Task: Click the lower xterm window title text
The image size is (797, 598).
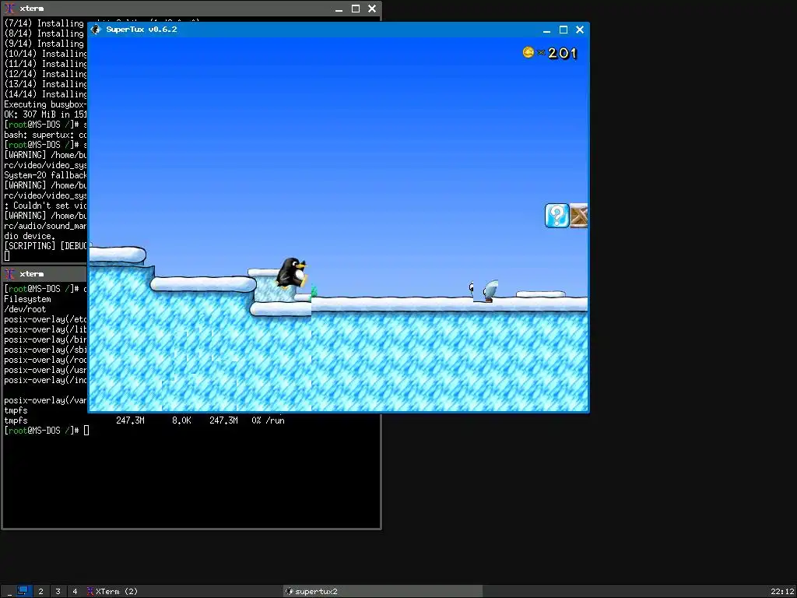Action: [31, 274]
